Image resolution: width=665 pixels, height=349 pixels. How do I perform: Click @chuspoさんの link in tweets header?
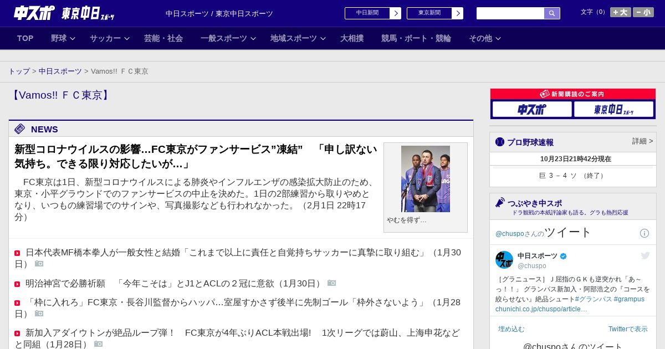click(520, 234)
